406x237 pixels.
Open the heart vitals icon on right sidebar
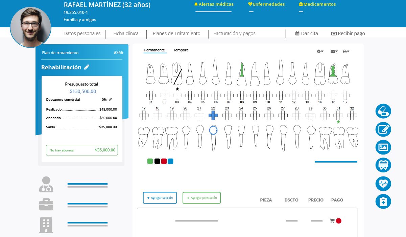click(x=383, y=184)
